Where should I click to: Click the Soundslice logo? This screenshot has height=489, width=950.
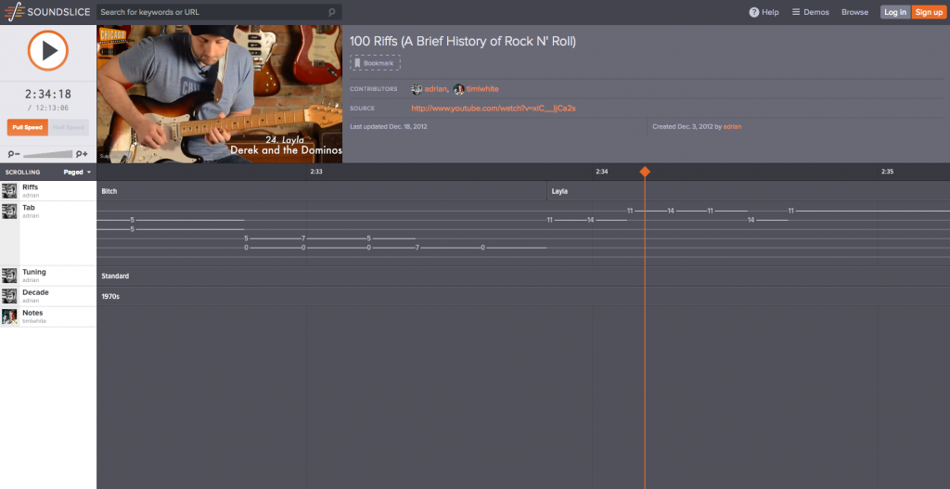(x=47, y=12)
